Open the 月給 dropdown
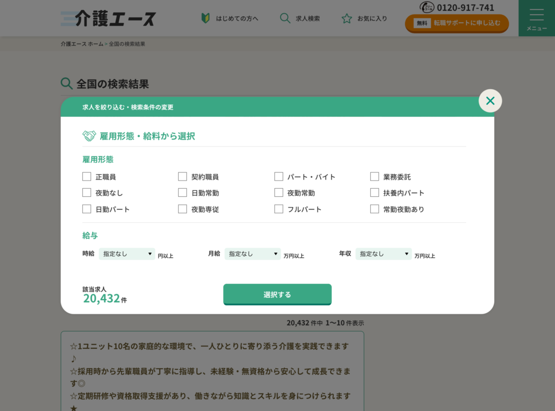Screen dimensions: 555x411 253,254
